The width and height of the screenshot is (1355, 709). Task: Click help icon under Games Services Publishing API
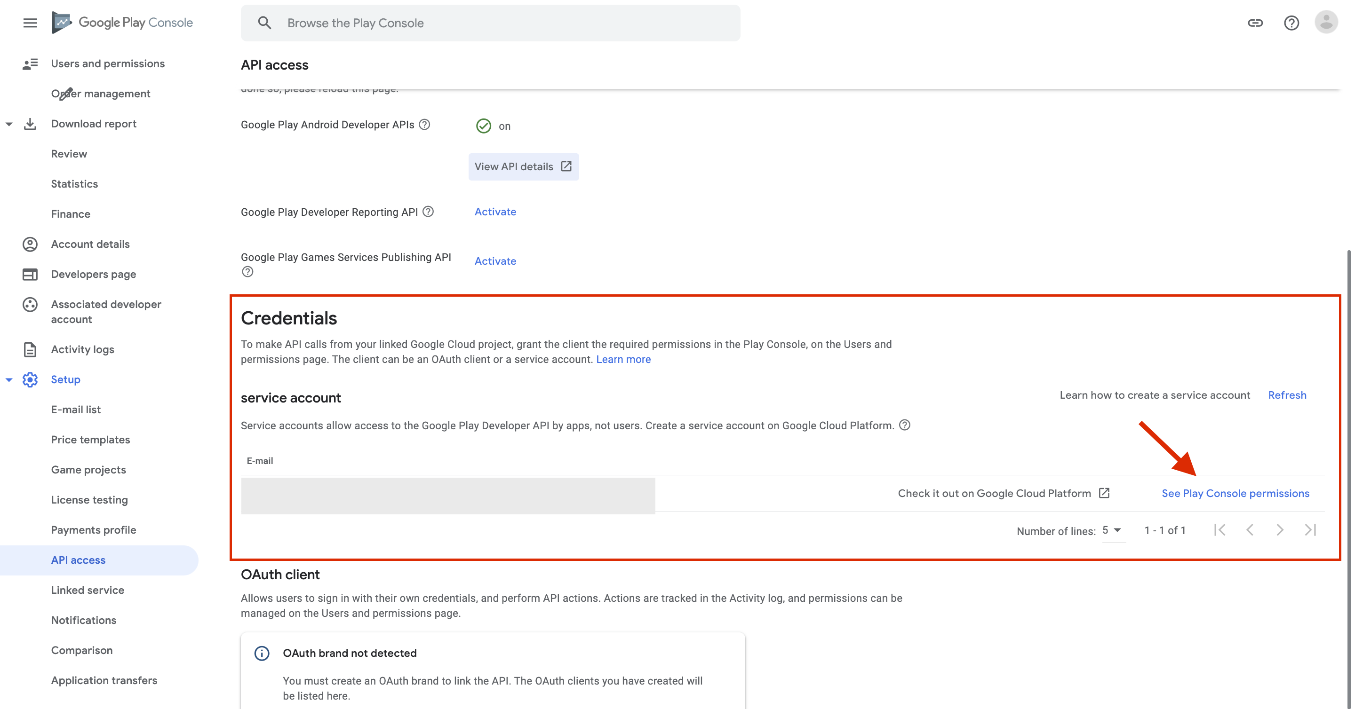tap(247, 272)
